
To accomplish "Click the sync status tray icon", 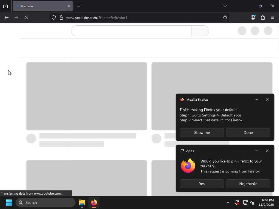I will (237, 202).
